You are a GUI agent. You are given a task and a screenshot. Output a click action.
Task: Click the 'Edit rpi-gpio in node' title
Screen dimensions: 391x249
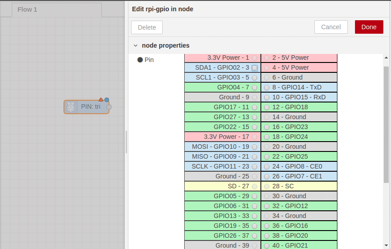[163, 9]
